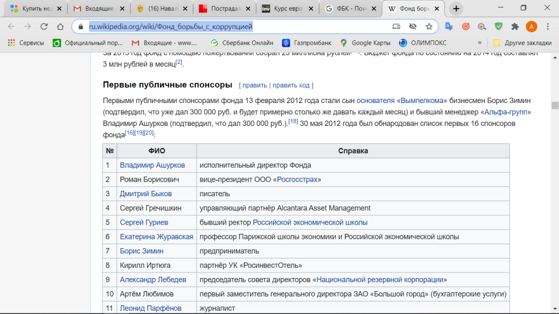Click the browser back arrow
This screenshot has width=559, height=314.
[x=11, y=26]
